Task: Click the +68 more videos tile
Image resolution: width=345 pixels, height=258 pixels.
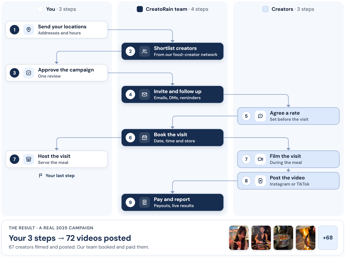Action: pyautogui.click(x=327, y=238)
